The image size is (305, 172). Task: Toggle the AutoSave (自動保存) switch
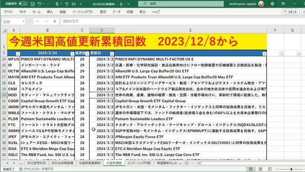click(23, 4)
